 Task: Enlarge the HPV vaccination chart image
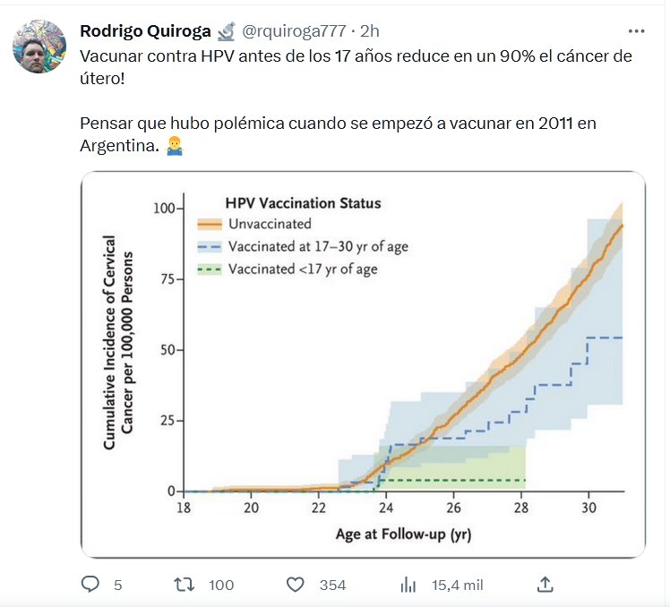(x=363, y=364)
